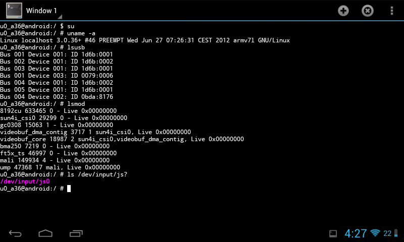This screenshot has height=242, width=404.
Task: Tap the Android back navigation button
Action: pos(15,233)
